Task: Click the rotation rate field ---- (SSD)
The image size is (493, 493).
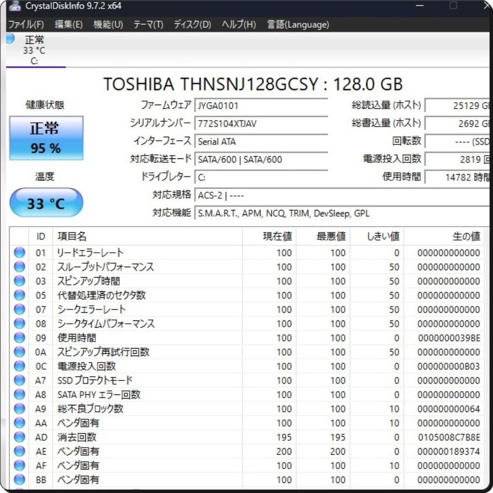Action: pos(457,142)
